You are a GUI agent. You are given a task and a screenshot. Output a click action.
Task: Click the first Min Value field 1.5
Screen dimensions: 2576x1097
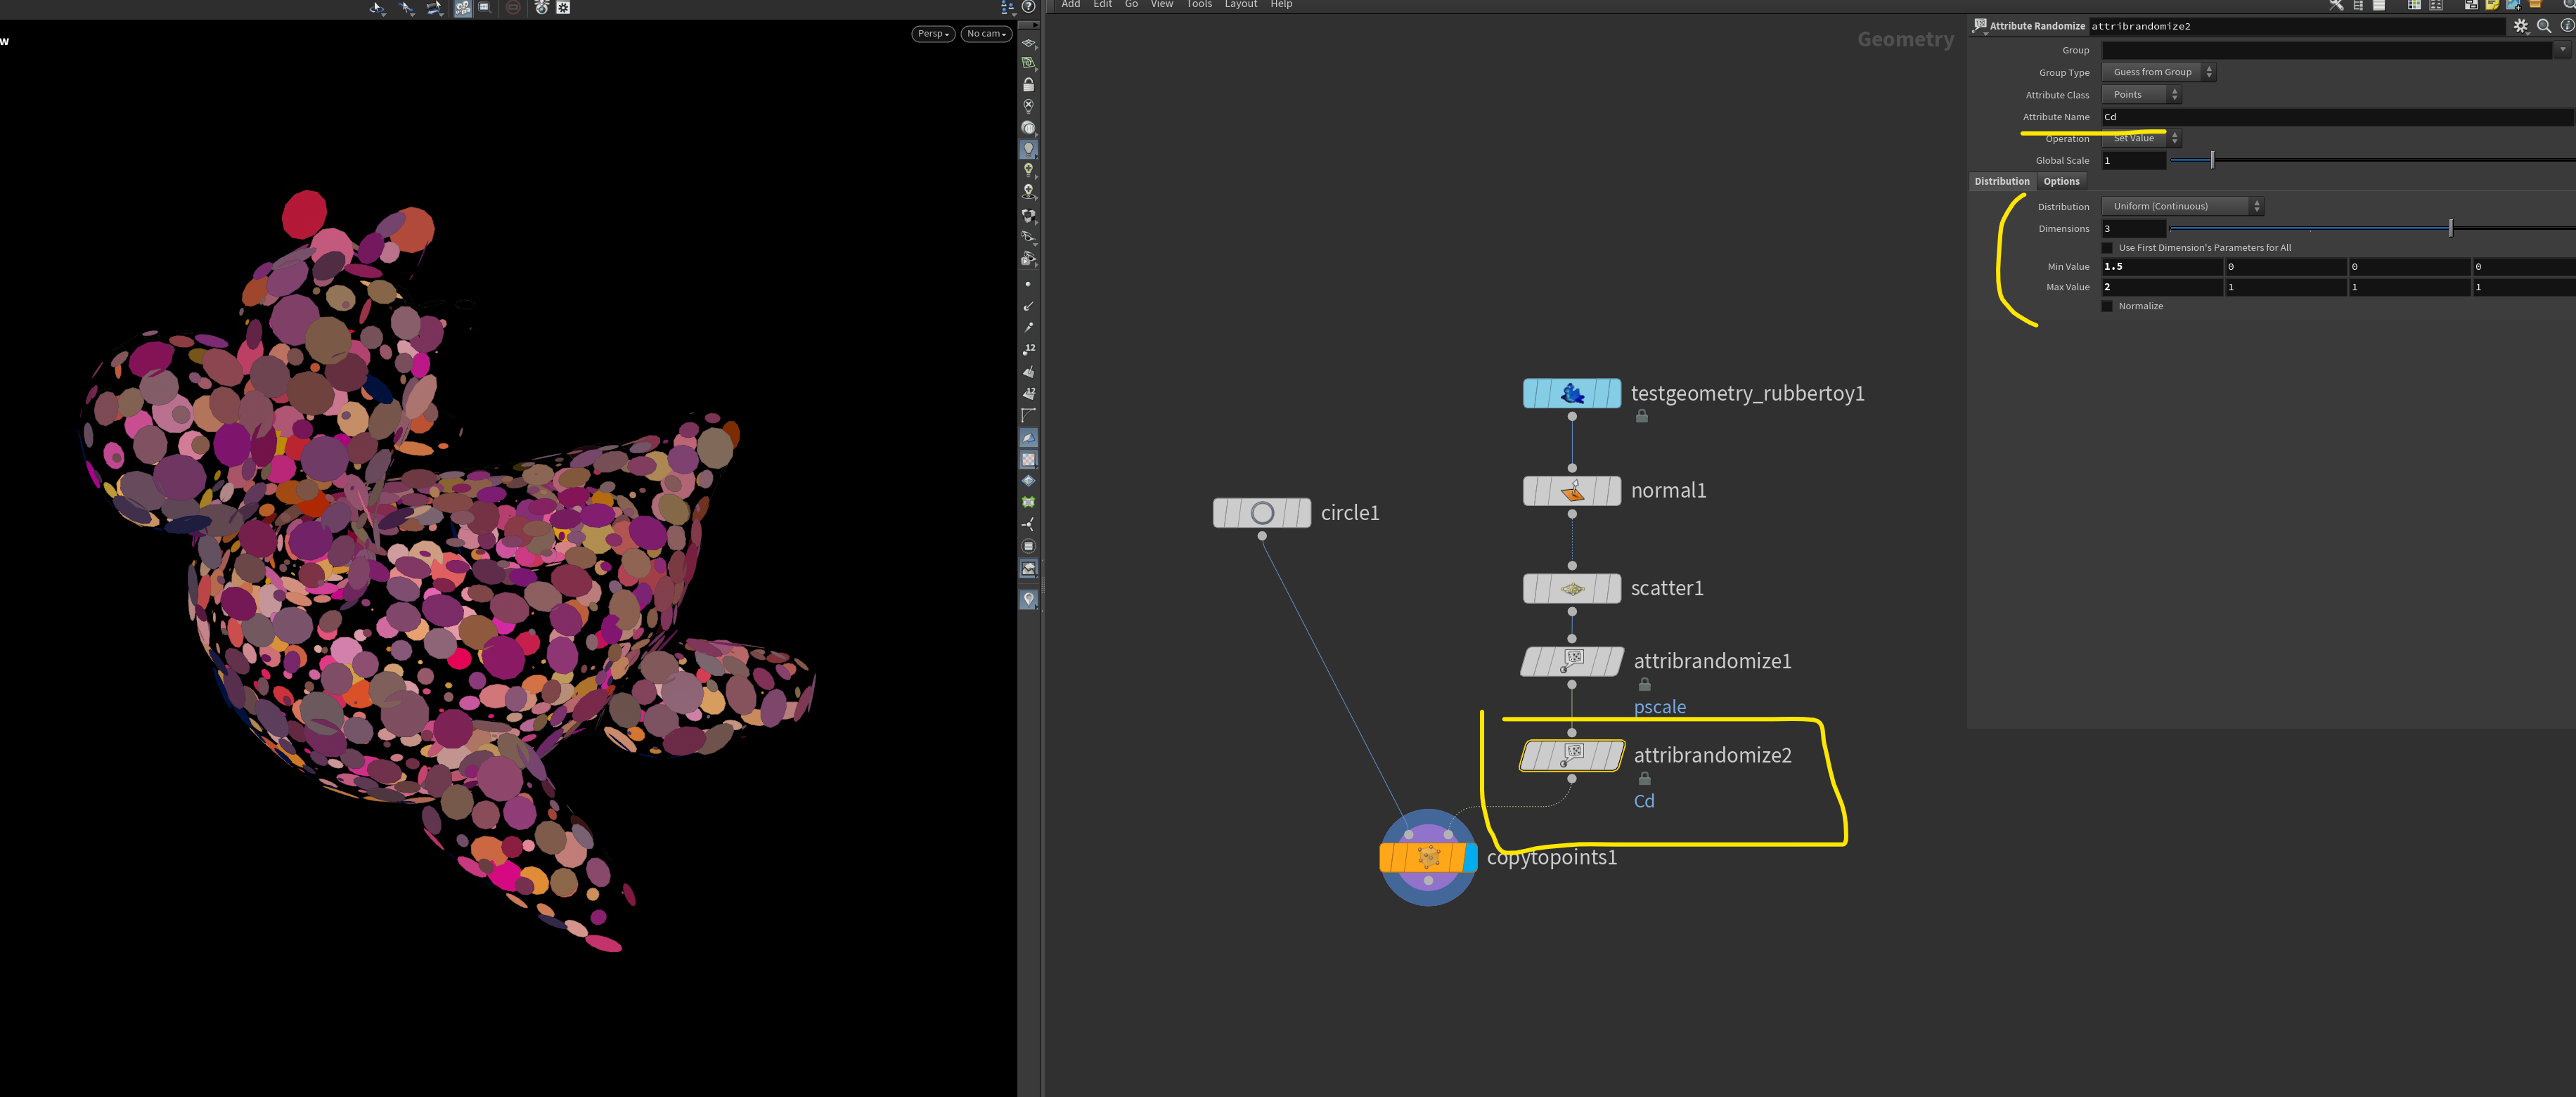point(2162,267)
